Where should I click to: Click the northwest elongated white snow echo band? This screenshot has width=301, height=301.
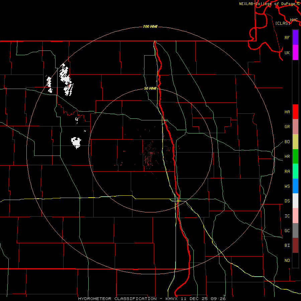pos(66,79)
